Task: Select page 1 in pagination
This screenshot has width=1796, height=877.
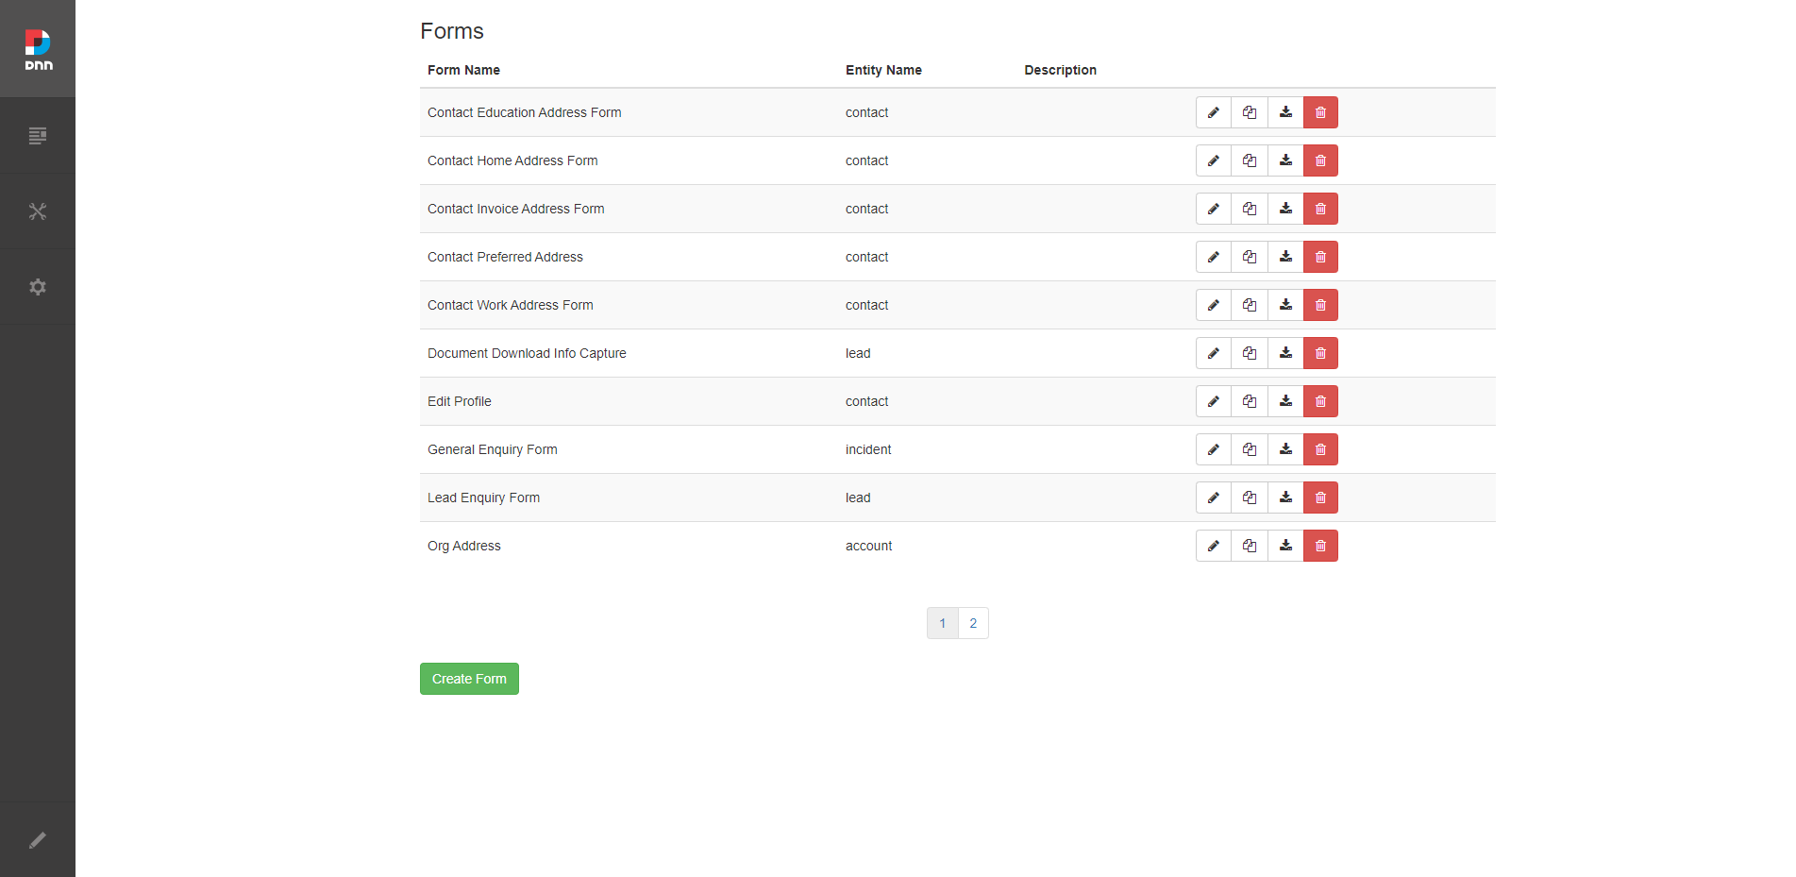Action: (942, 623)
